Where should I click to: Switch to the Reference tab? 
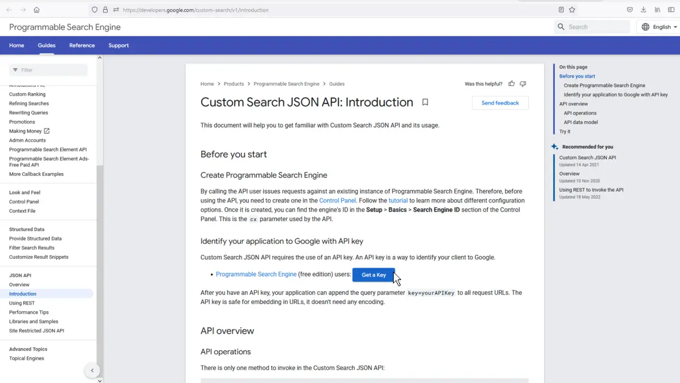point(82,45)
